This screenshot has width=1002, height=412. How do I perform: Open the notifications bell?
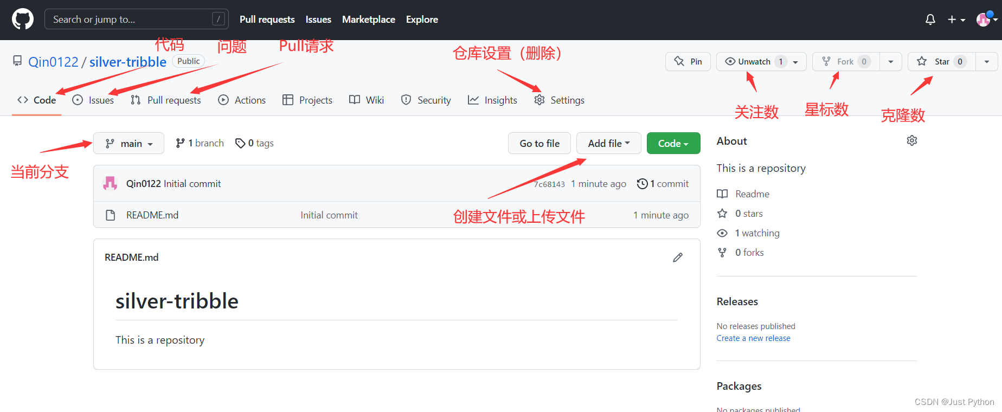pos(930,20)
